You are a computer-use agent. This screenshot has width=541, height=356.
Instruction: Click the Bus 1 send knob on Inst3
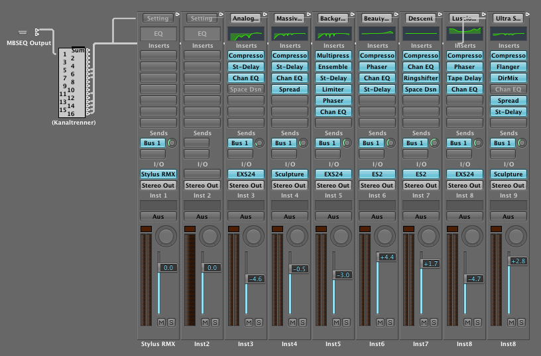pyautogui.click(x=260, y=143)
